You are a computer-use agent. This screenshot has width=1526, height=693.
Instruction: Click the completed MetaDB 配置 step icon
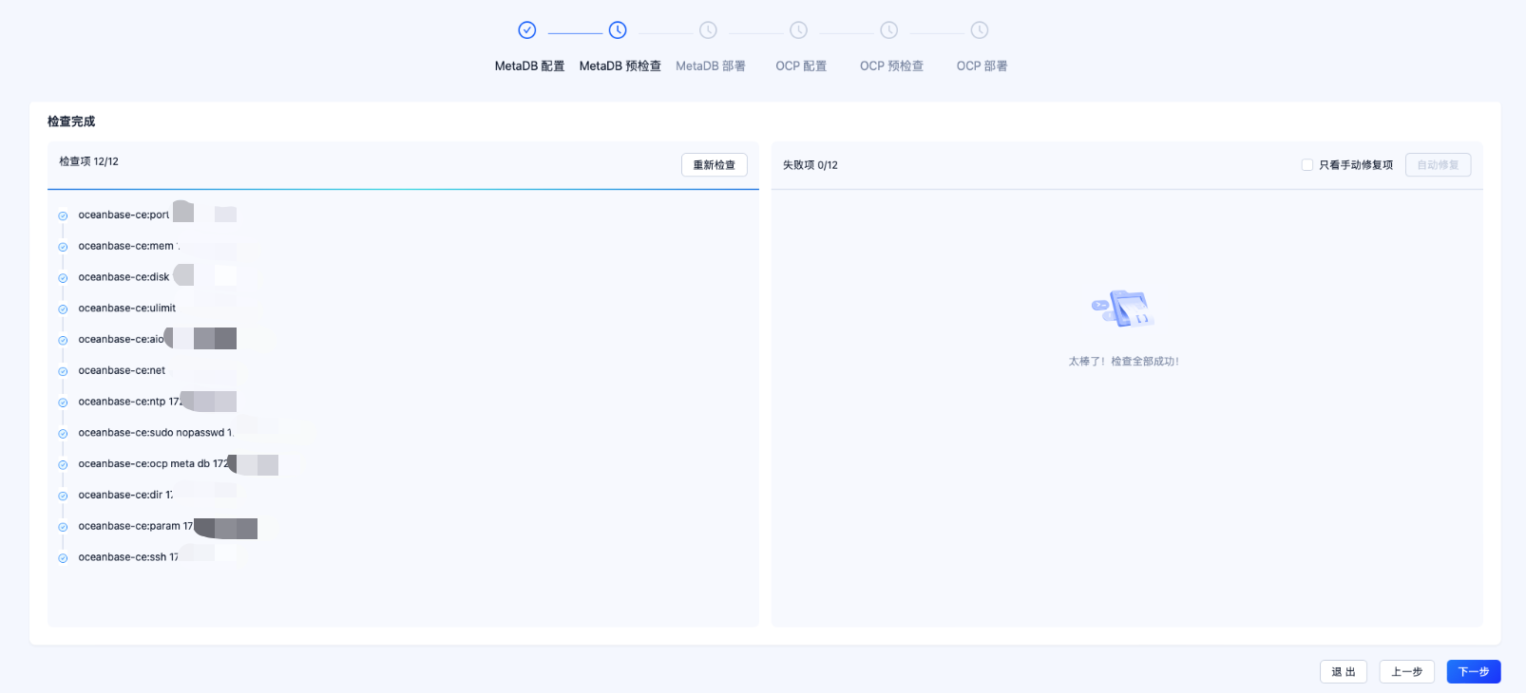pos(527,30)
